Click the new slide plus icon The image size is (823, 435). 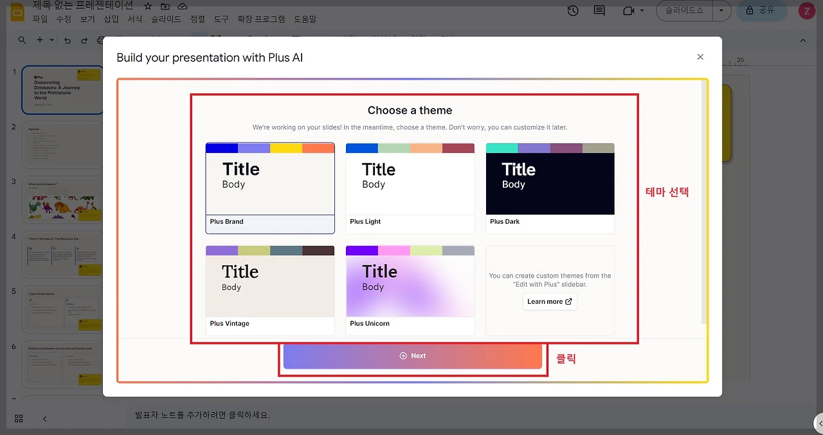tap(40, 40)
